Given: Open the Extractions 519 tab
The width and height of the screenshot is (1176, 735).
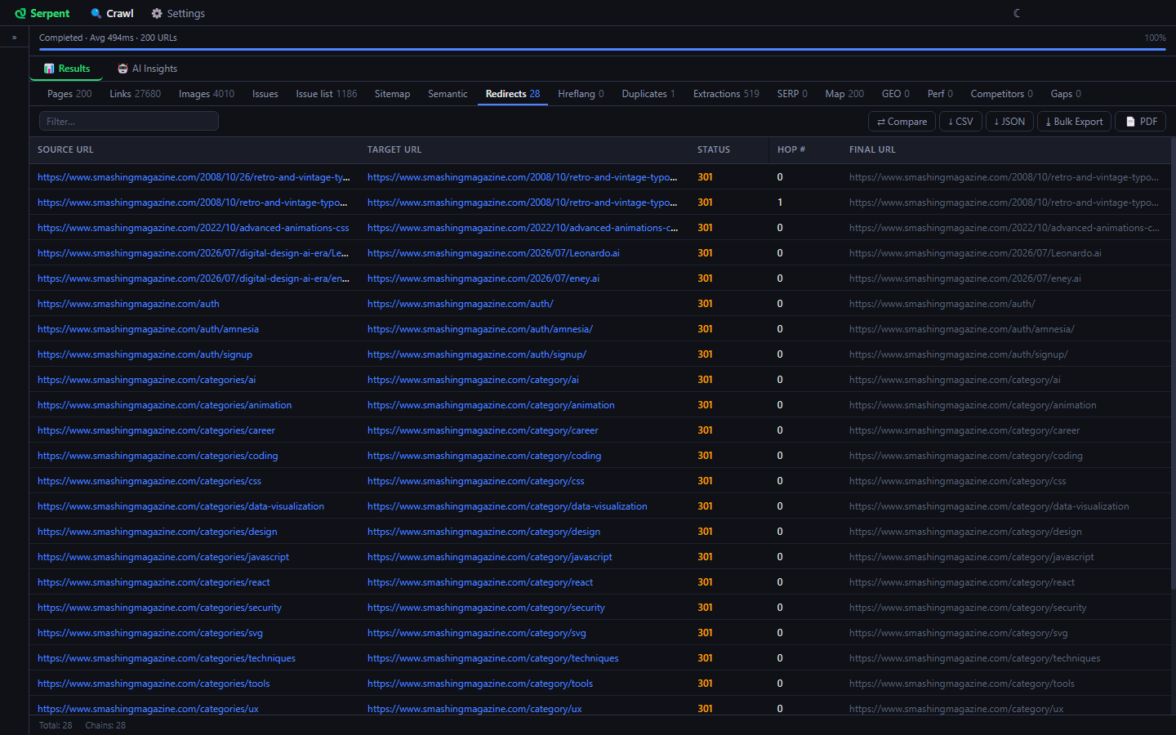Looking at the screenshot, I should pos(726,94).
